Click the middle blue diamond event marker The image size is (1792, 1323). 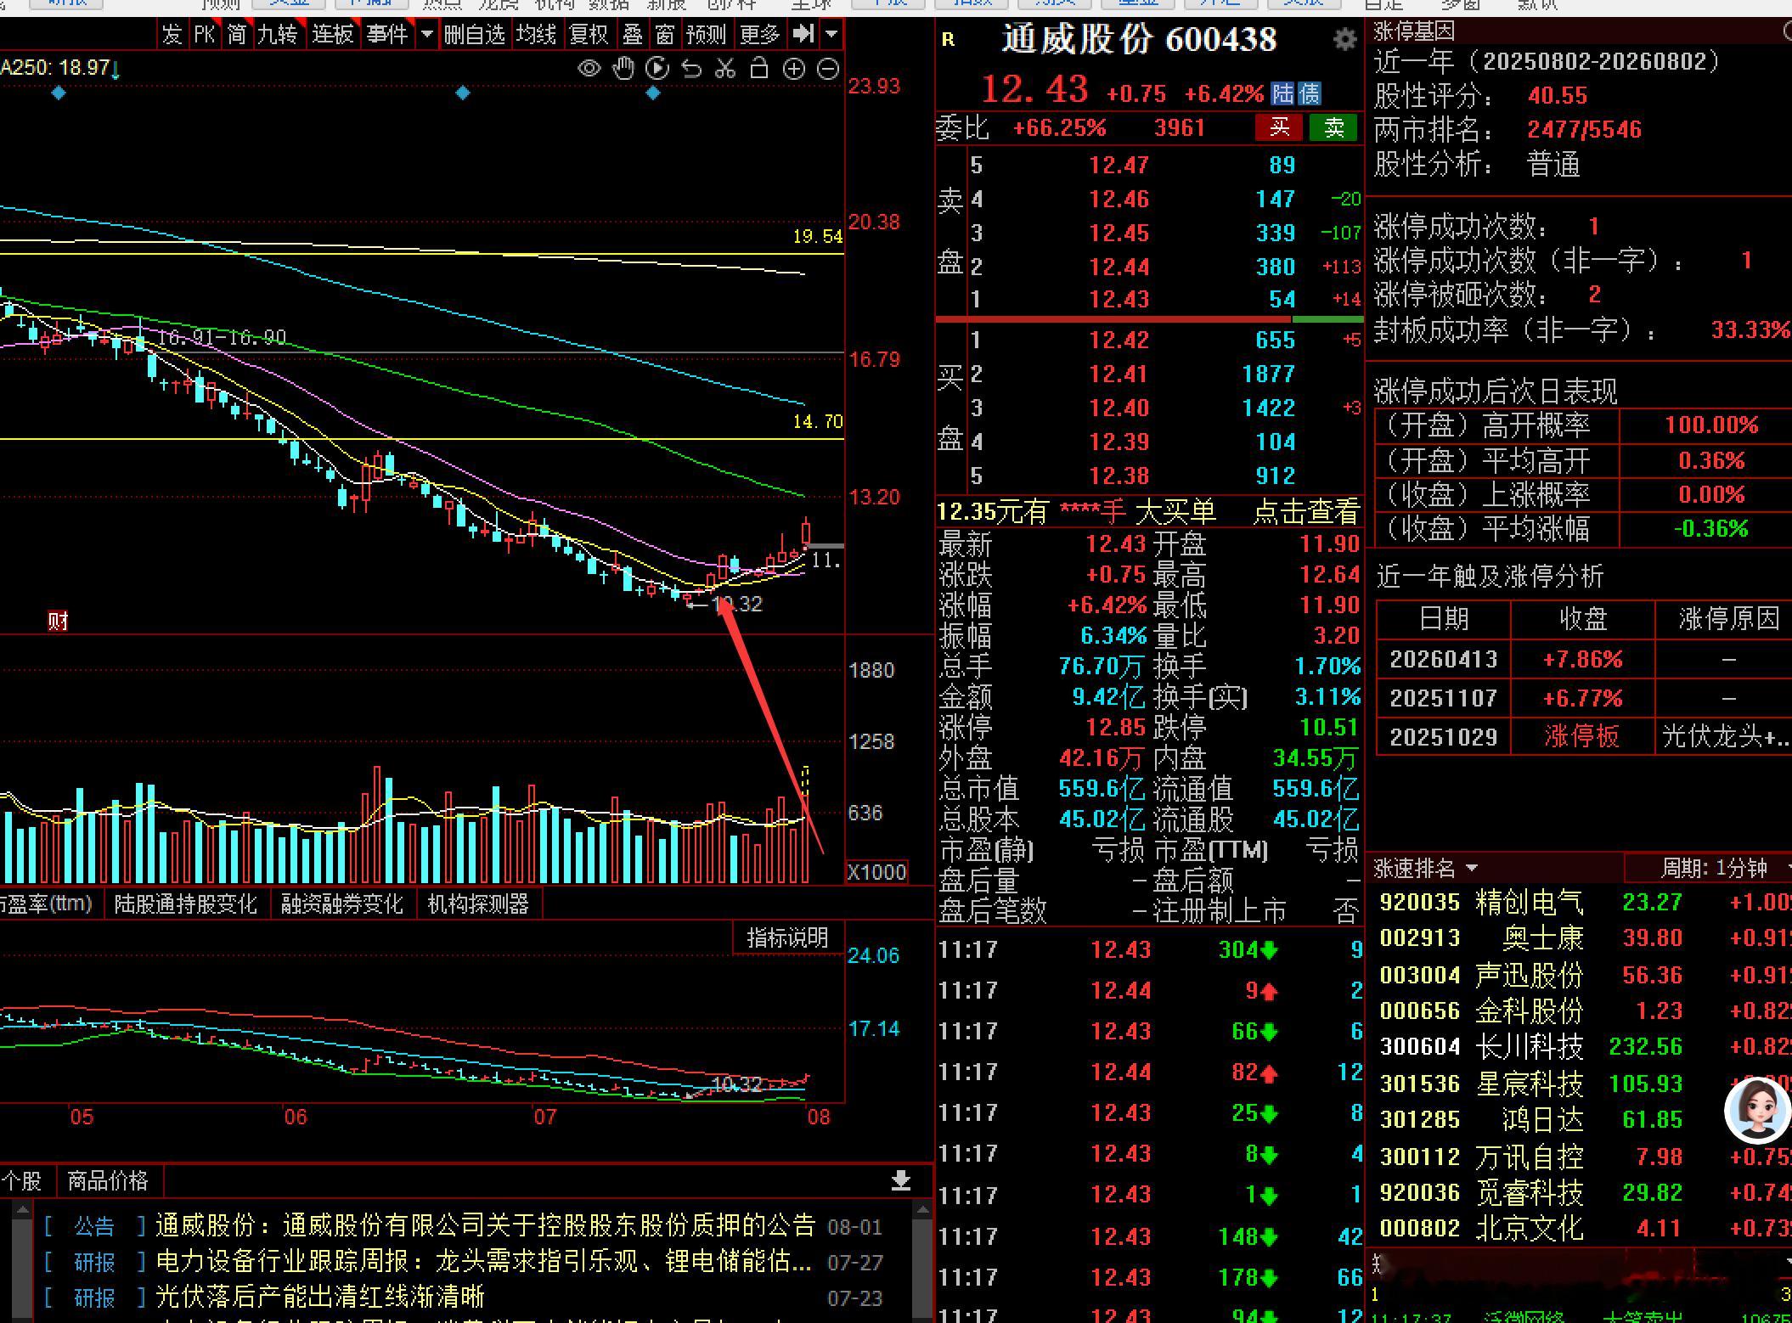pos(463,93)
